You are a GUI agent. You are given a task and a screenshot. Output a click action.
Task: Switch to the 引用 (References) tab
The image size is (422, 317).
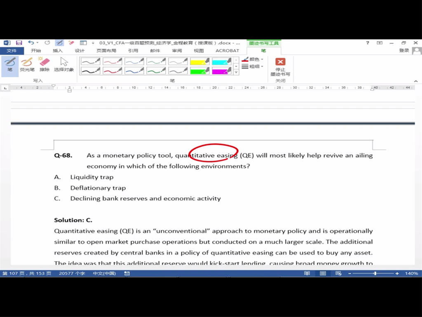[x=133, y=51]
